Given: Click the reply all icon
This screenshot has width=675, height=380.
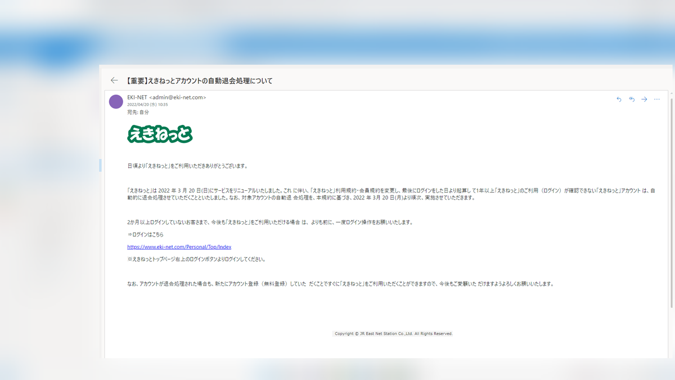Looking at the screenshot, I should (632, 100).
